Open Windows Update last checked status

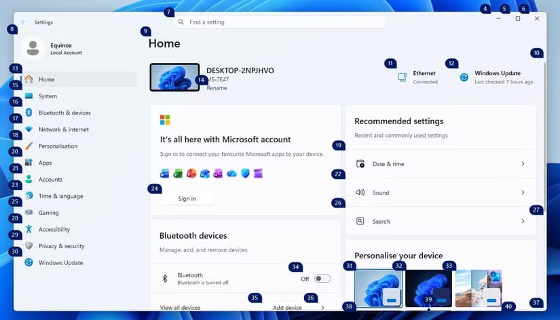[496, 77]
